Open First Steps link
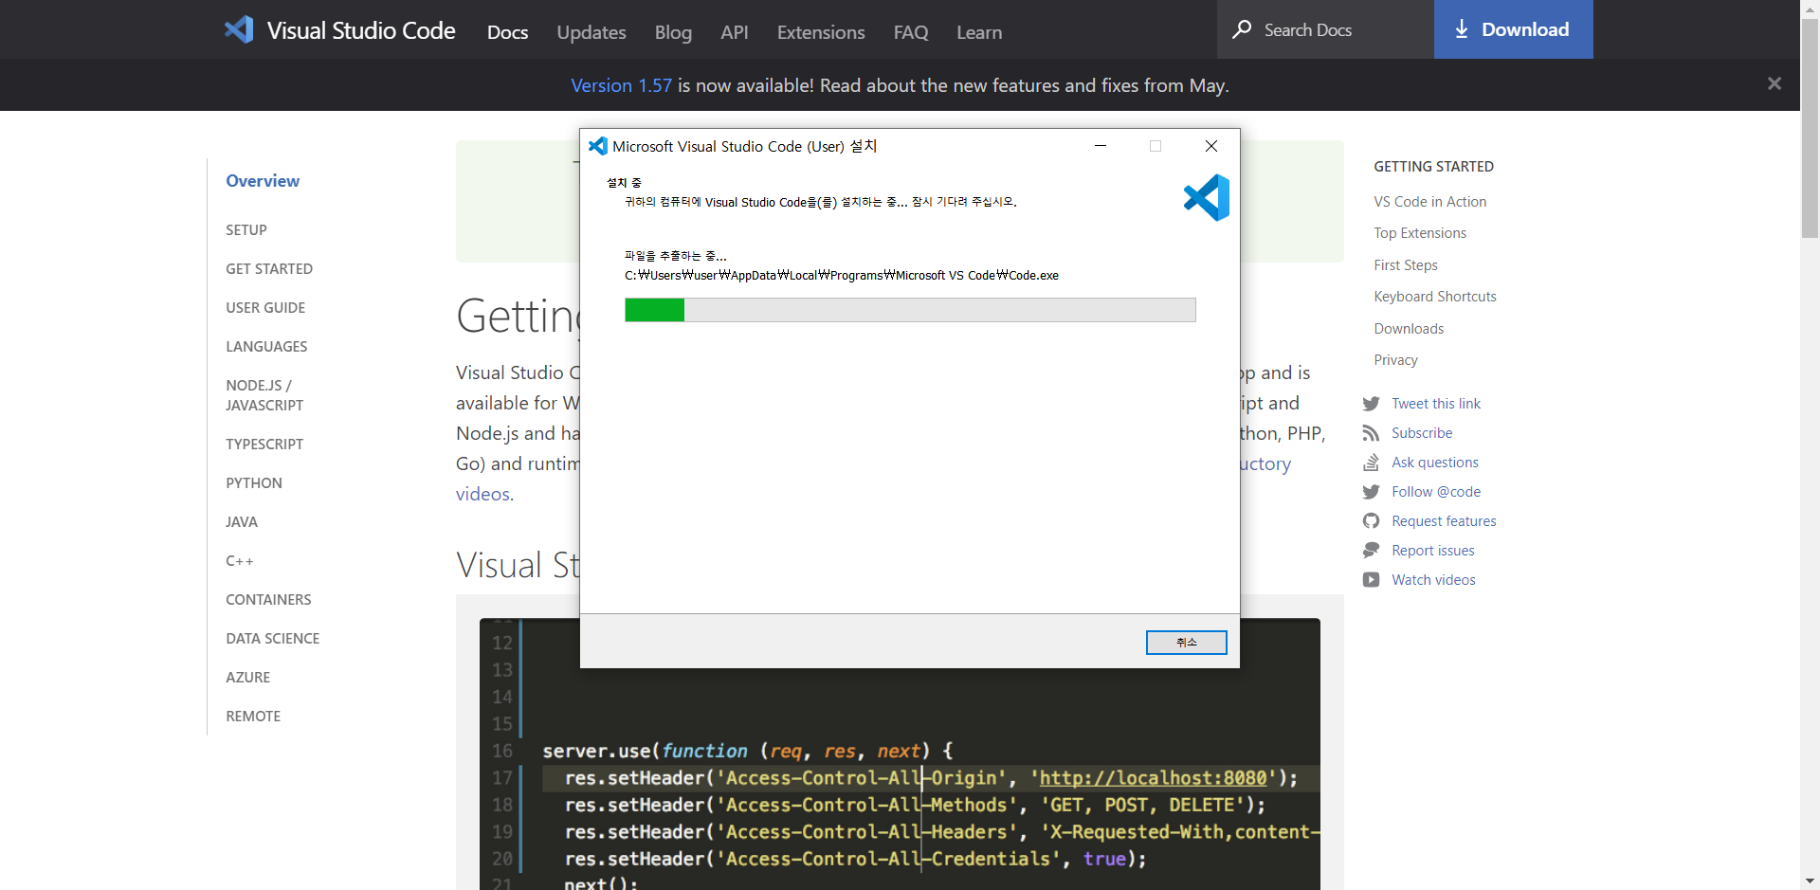 click(1406, 265)
